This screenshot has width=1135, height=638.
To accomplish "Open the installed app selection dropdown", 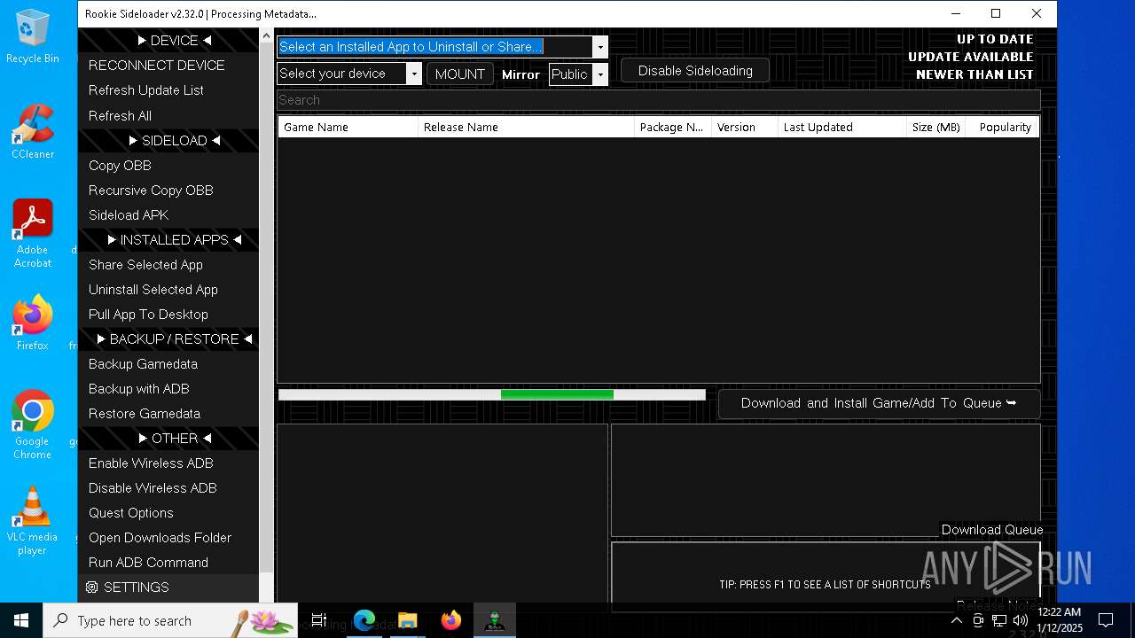I will tap(600, 47).
